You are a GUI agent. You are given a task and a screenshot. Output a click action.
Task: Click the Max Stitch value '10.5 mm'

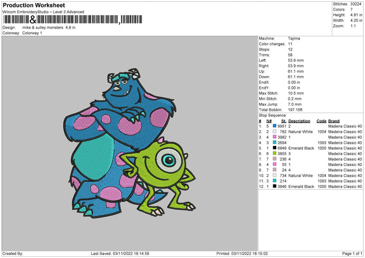pyautogui.click(x=296, y=93)
